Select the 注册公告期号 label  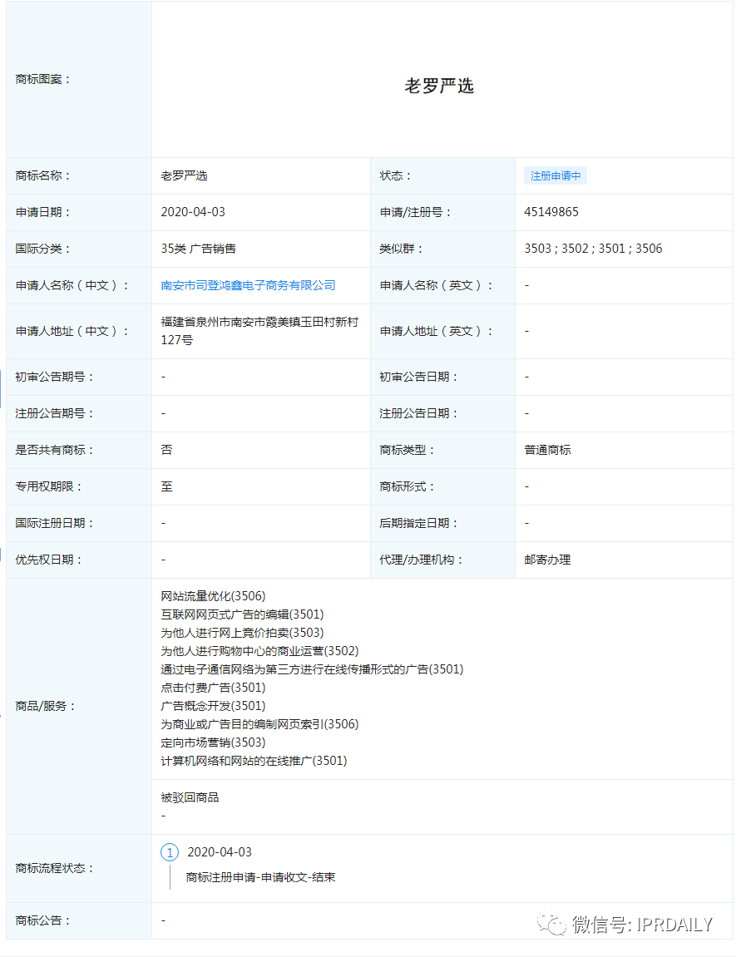(54, 414)
